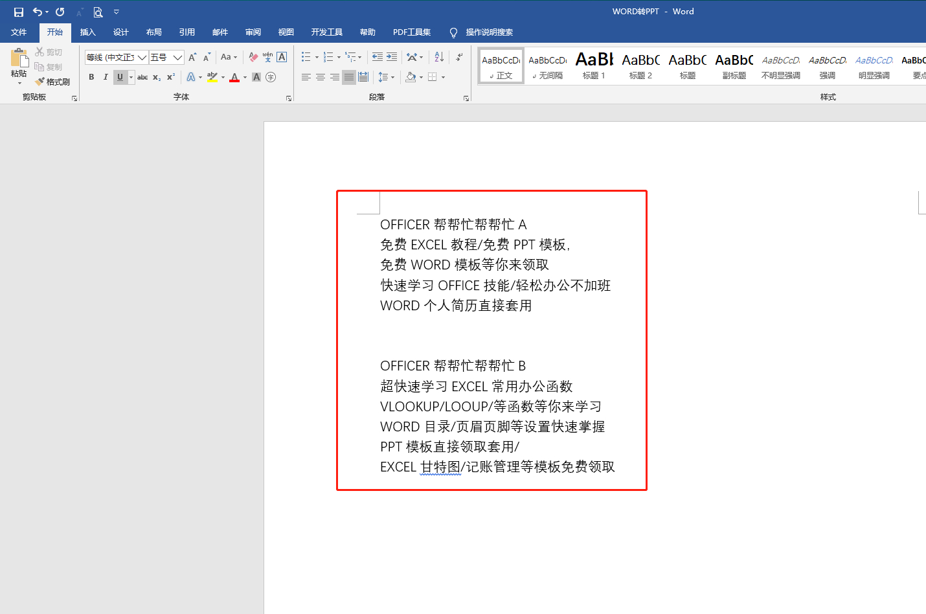Open the 开发工具 tab
This screenshot has height=614, width=926.
(326, 32)
